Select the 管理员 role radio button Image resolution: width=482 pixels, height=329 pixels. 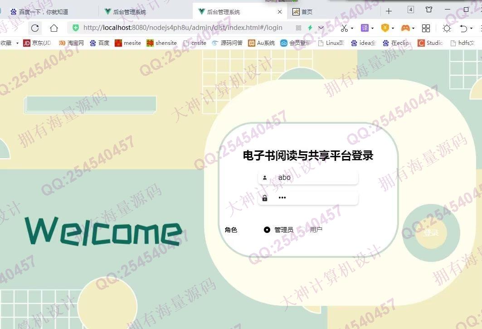click(x=267, y=230)
